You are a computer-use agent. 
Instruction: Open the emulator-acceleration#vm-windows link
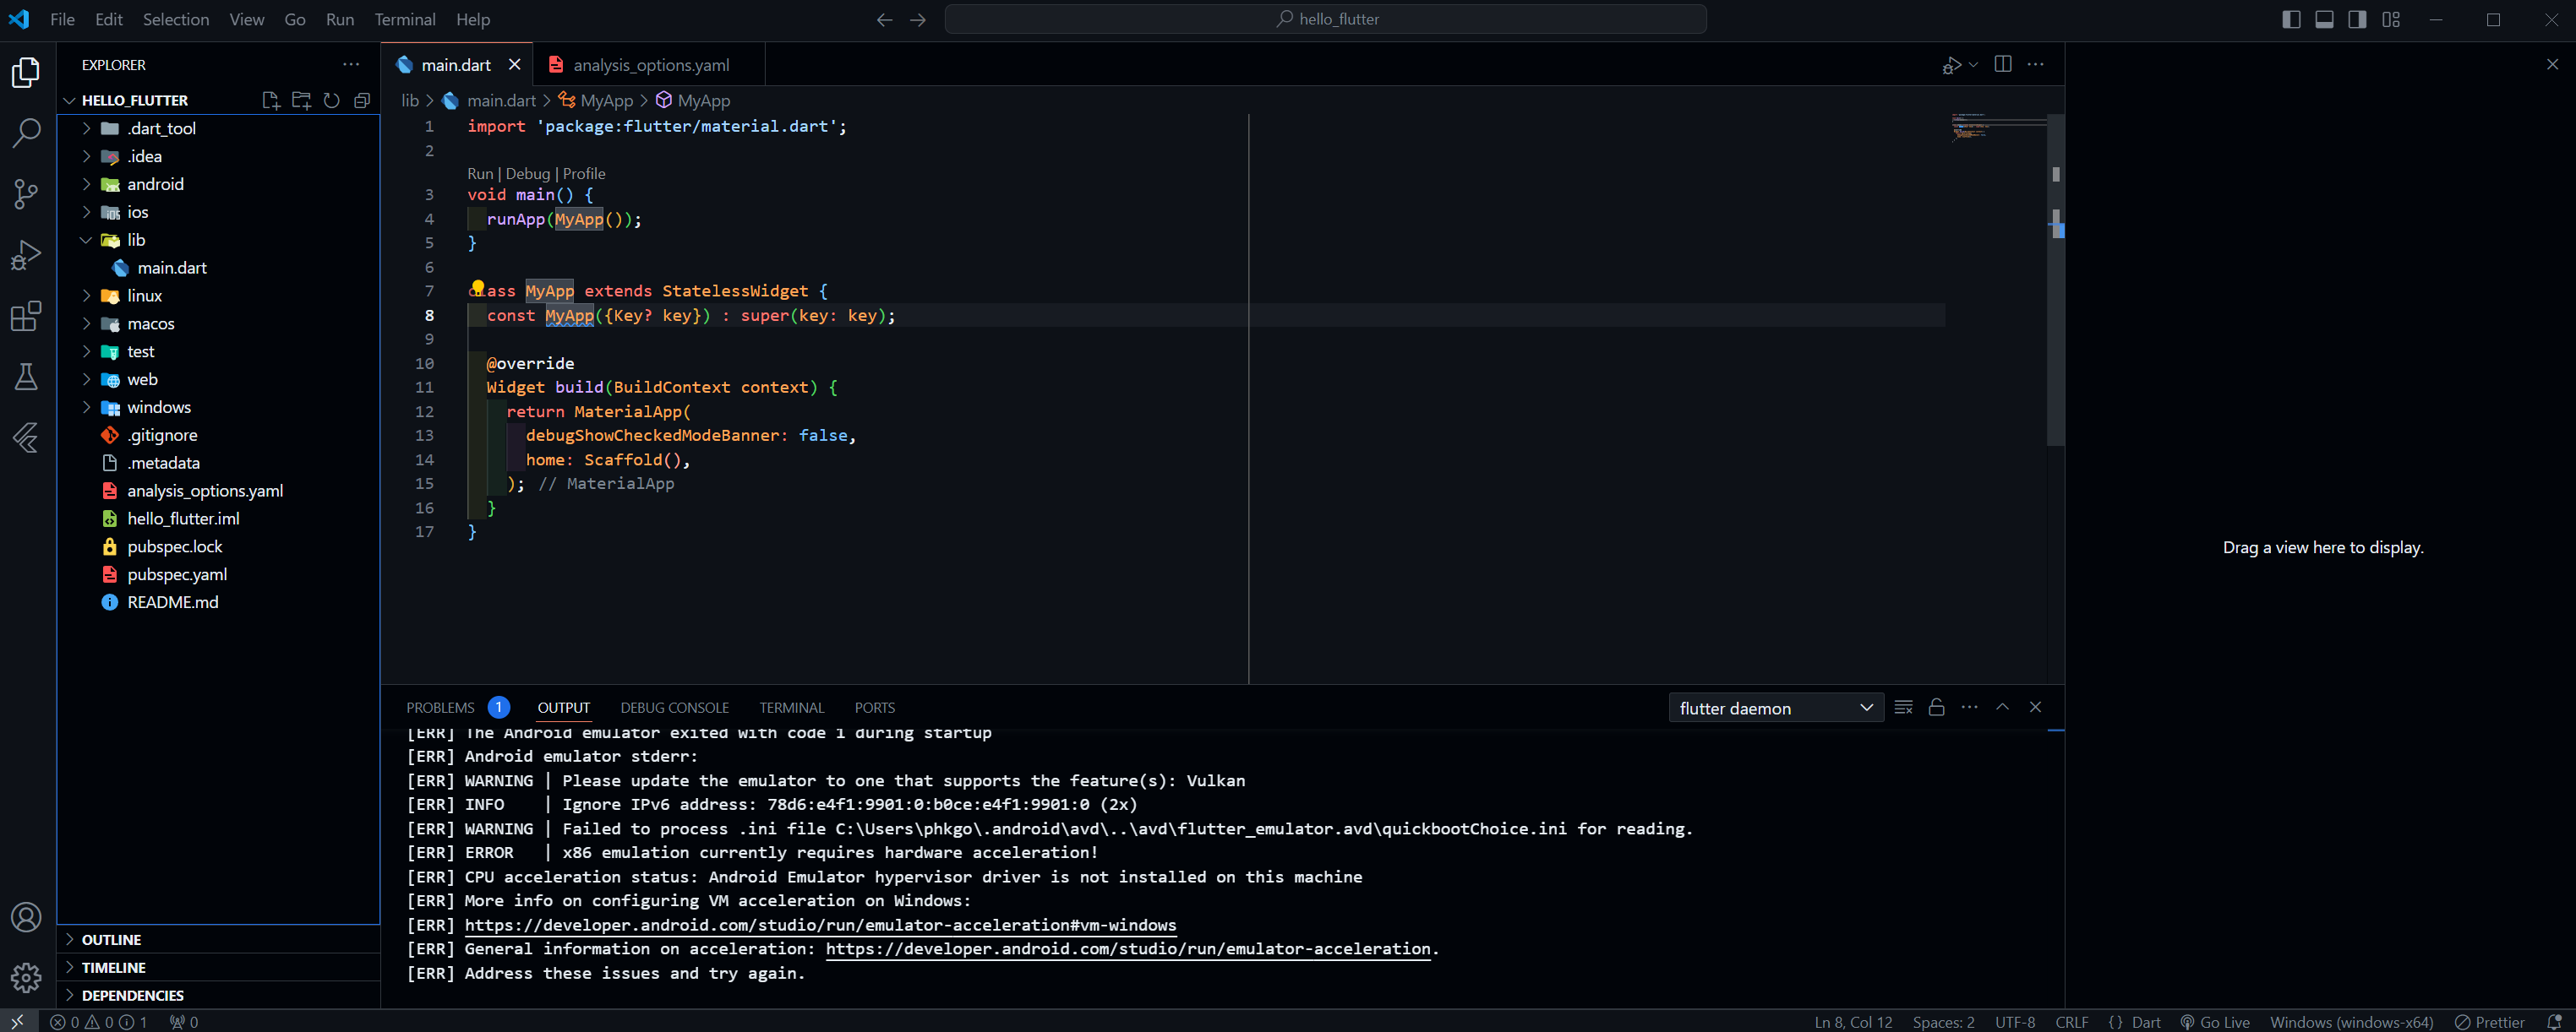(820, 925)
